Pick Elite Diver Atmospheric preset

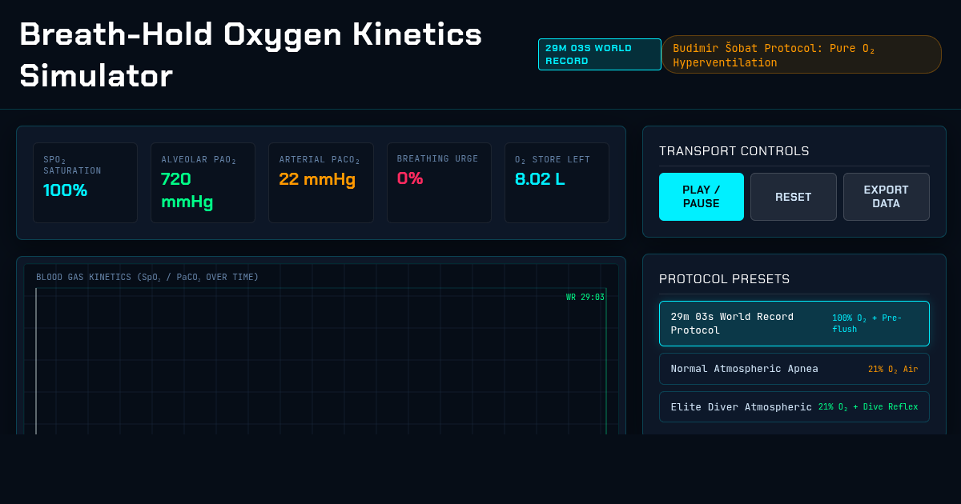point(794,407)
